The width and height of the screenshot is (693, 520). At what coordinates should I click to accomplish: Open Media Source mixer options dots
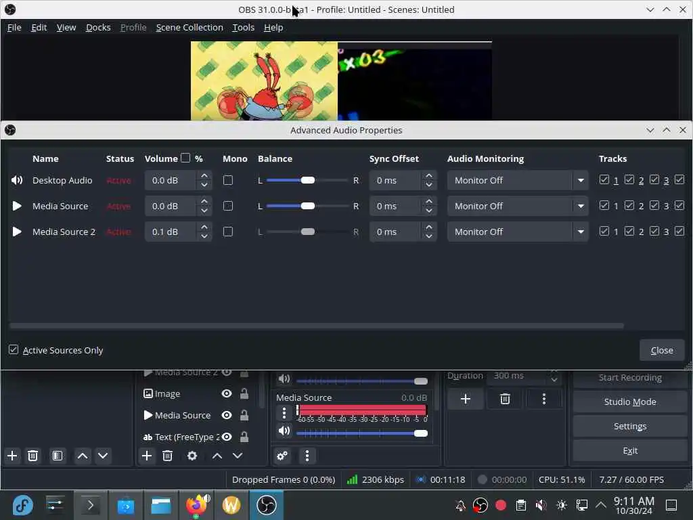284,413
